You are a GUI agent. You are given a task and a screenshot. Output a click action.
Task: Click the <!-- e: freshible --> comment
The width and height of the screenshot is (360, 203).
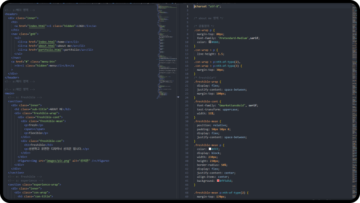pos(25,177)
